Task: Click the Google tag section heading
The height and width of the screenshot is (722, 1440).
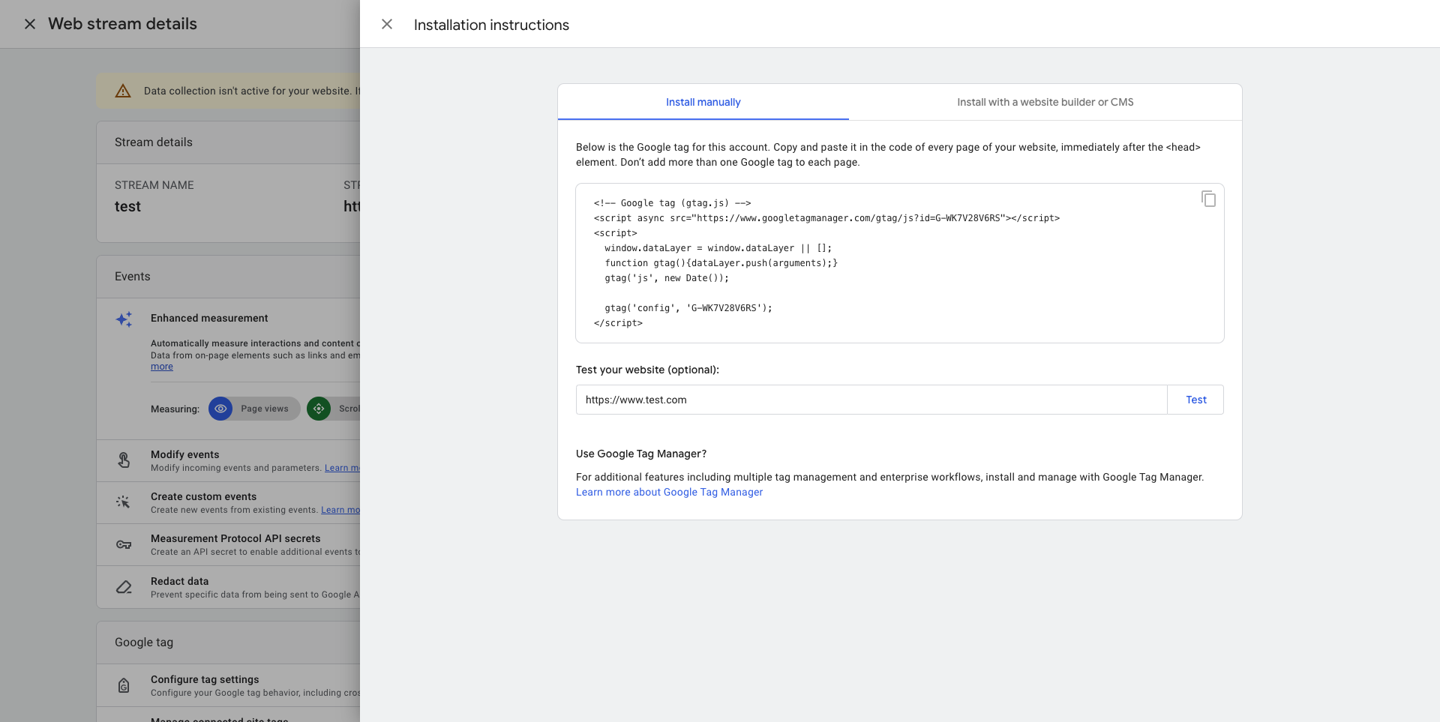Action: point(144,643)
